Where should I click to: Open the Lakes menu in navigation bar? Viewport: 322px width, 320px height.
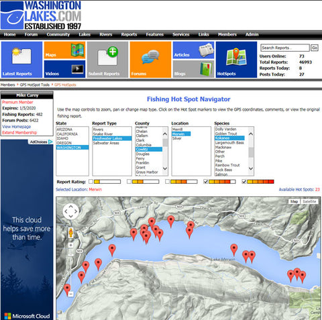tap(85, 34)
